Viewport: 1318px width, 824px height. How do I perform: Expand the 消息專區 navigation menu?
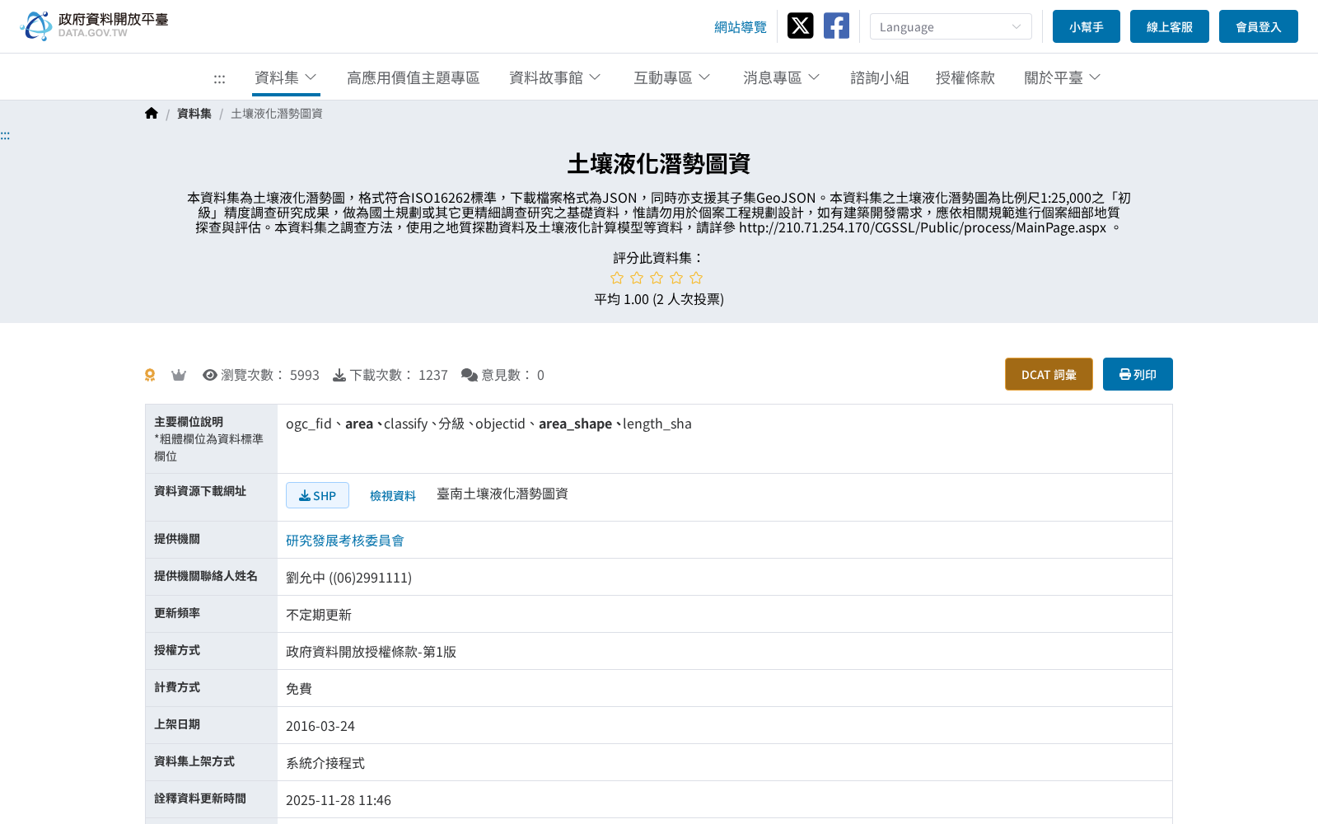pyautogui.click(x=781, y=77)
